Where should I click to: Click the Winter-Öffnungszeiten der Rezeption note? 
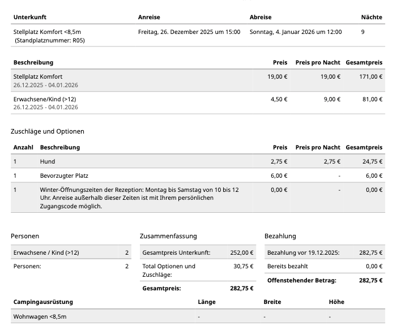point(139,198)
